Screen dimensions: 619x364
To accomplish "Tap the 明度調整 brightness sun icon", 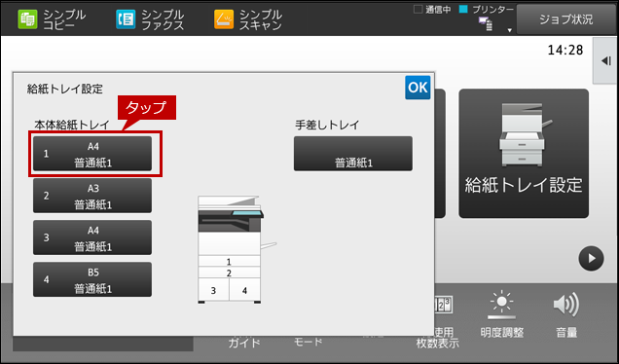I will pyautogui.click(x=501, y=305).
